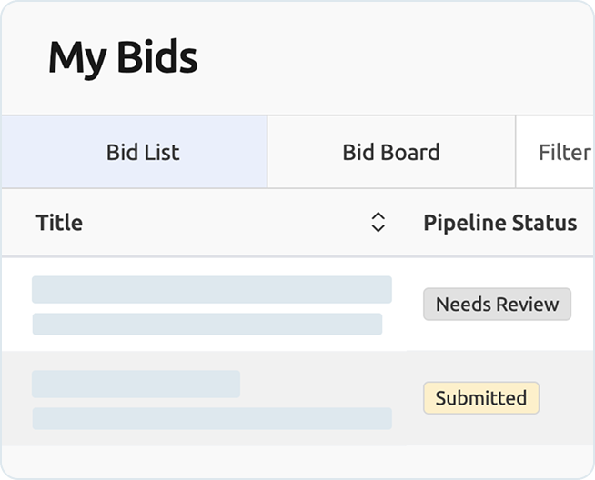595x480 pixels.
Task: Switch to the Bid List tab
Action: 143,152
